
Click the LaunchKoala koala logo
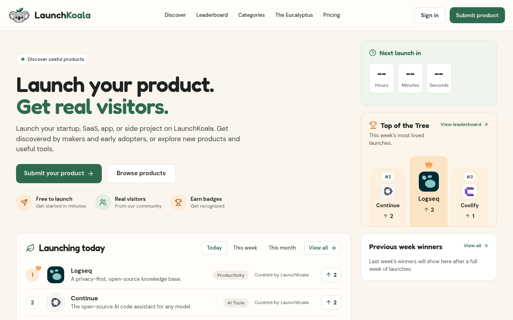pyautogui.click(x=19, y=15)
